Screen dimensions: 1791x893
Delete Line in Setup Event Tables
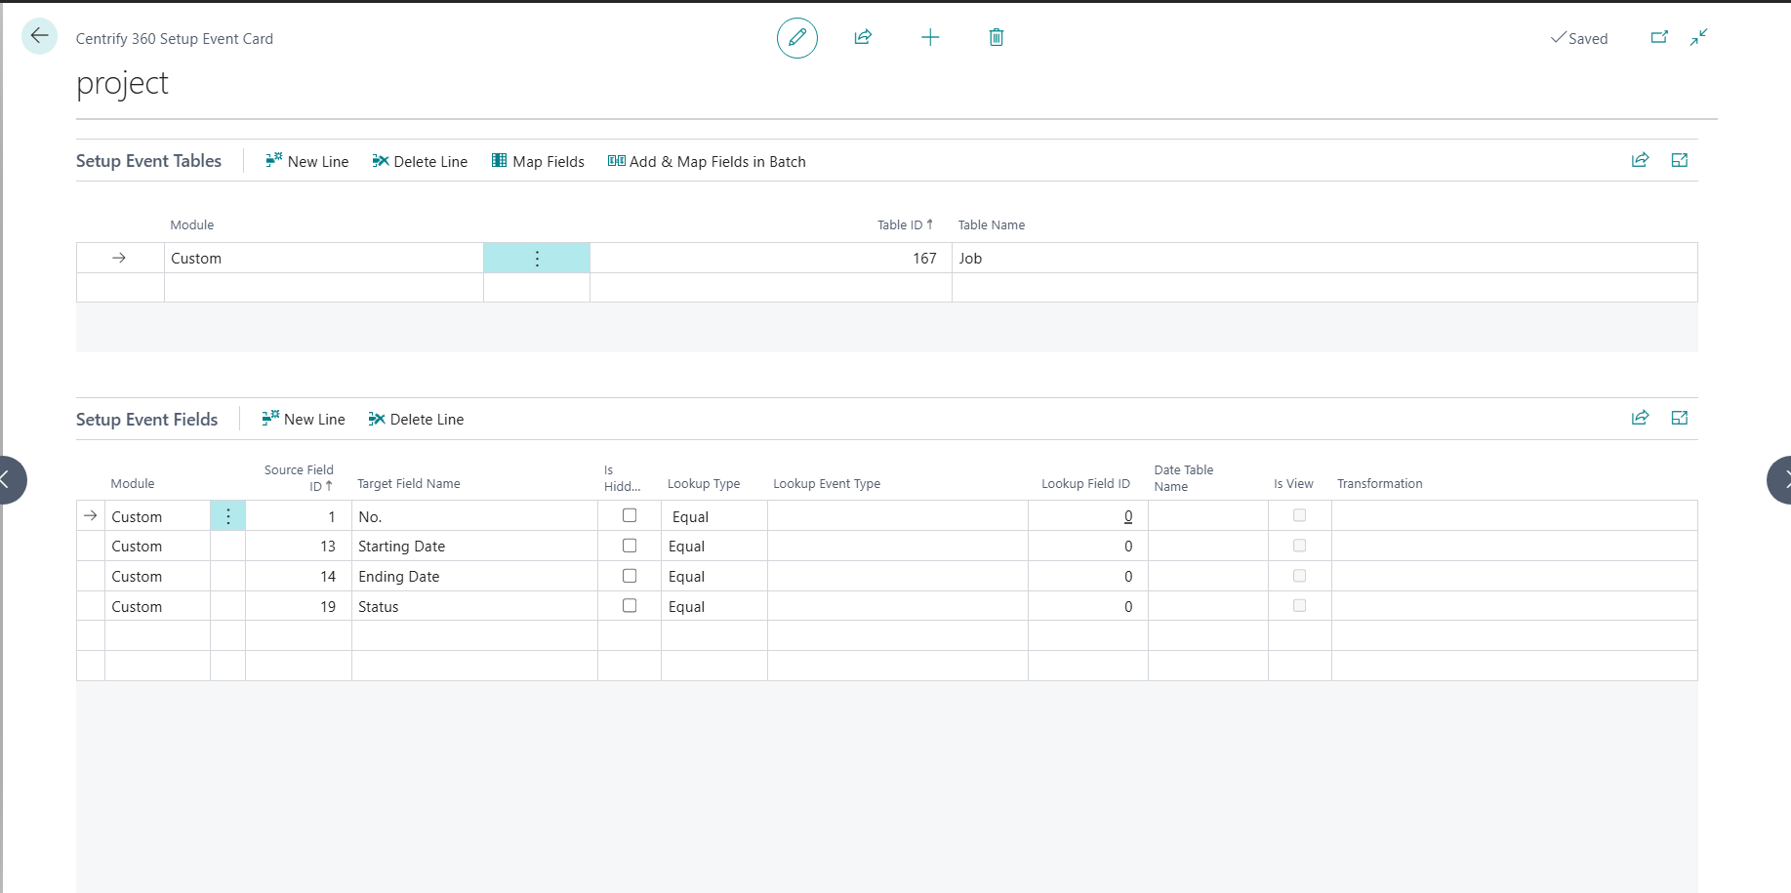pyautogui.click(x=420, y=161)
